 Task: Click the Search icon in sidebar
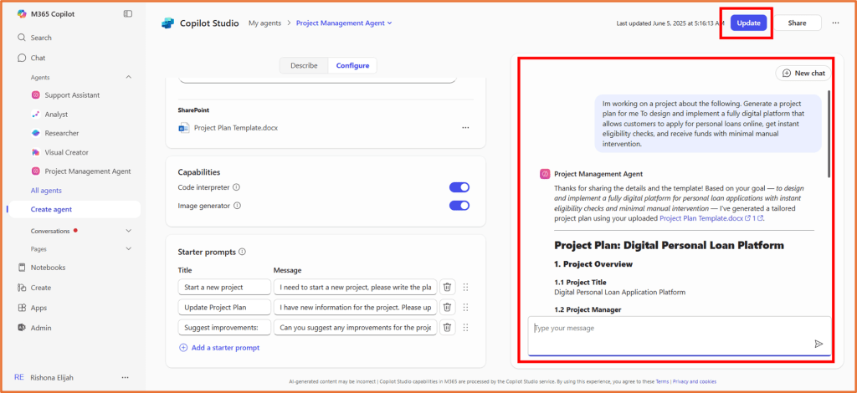22,38
